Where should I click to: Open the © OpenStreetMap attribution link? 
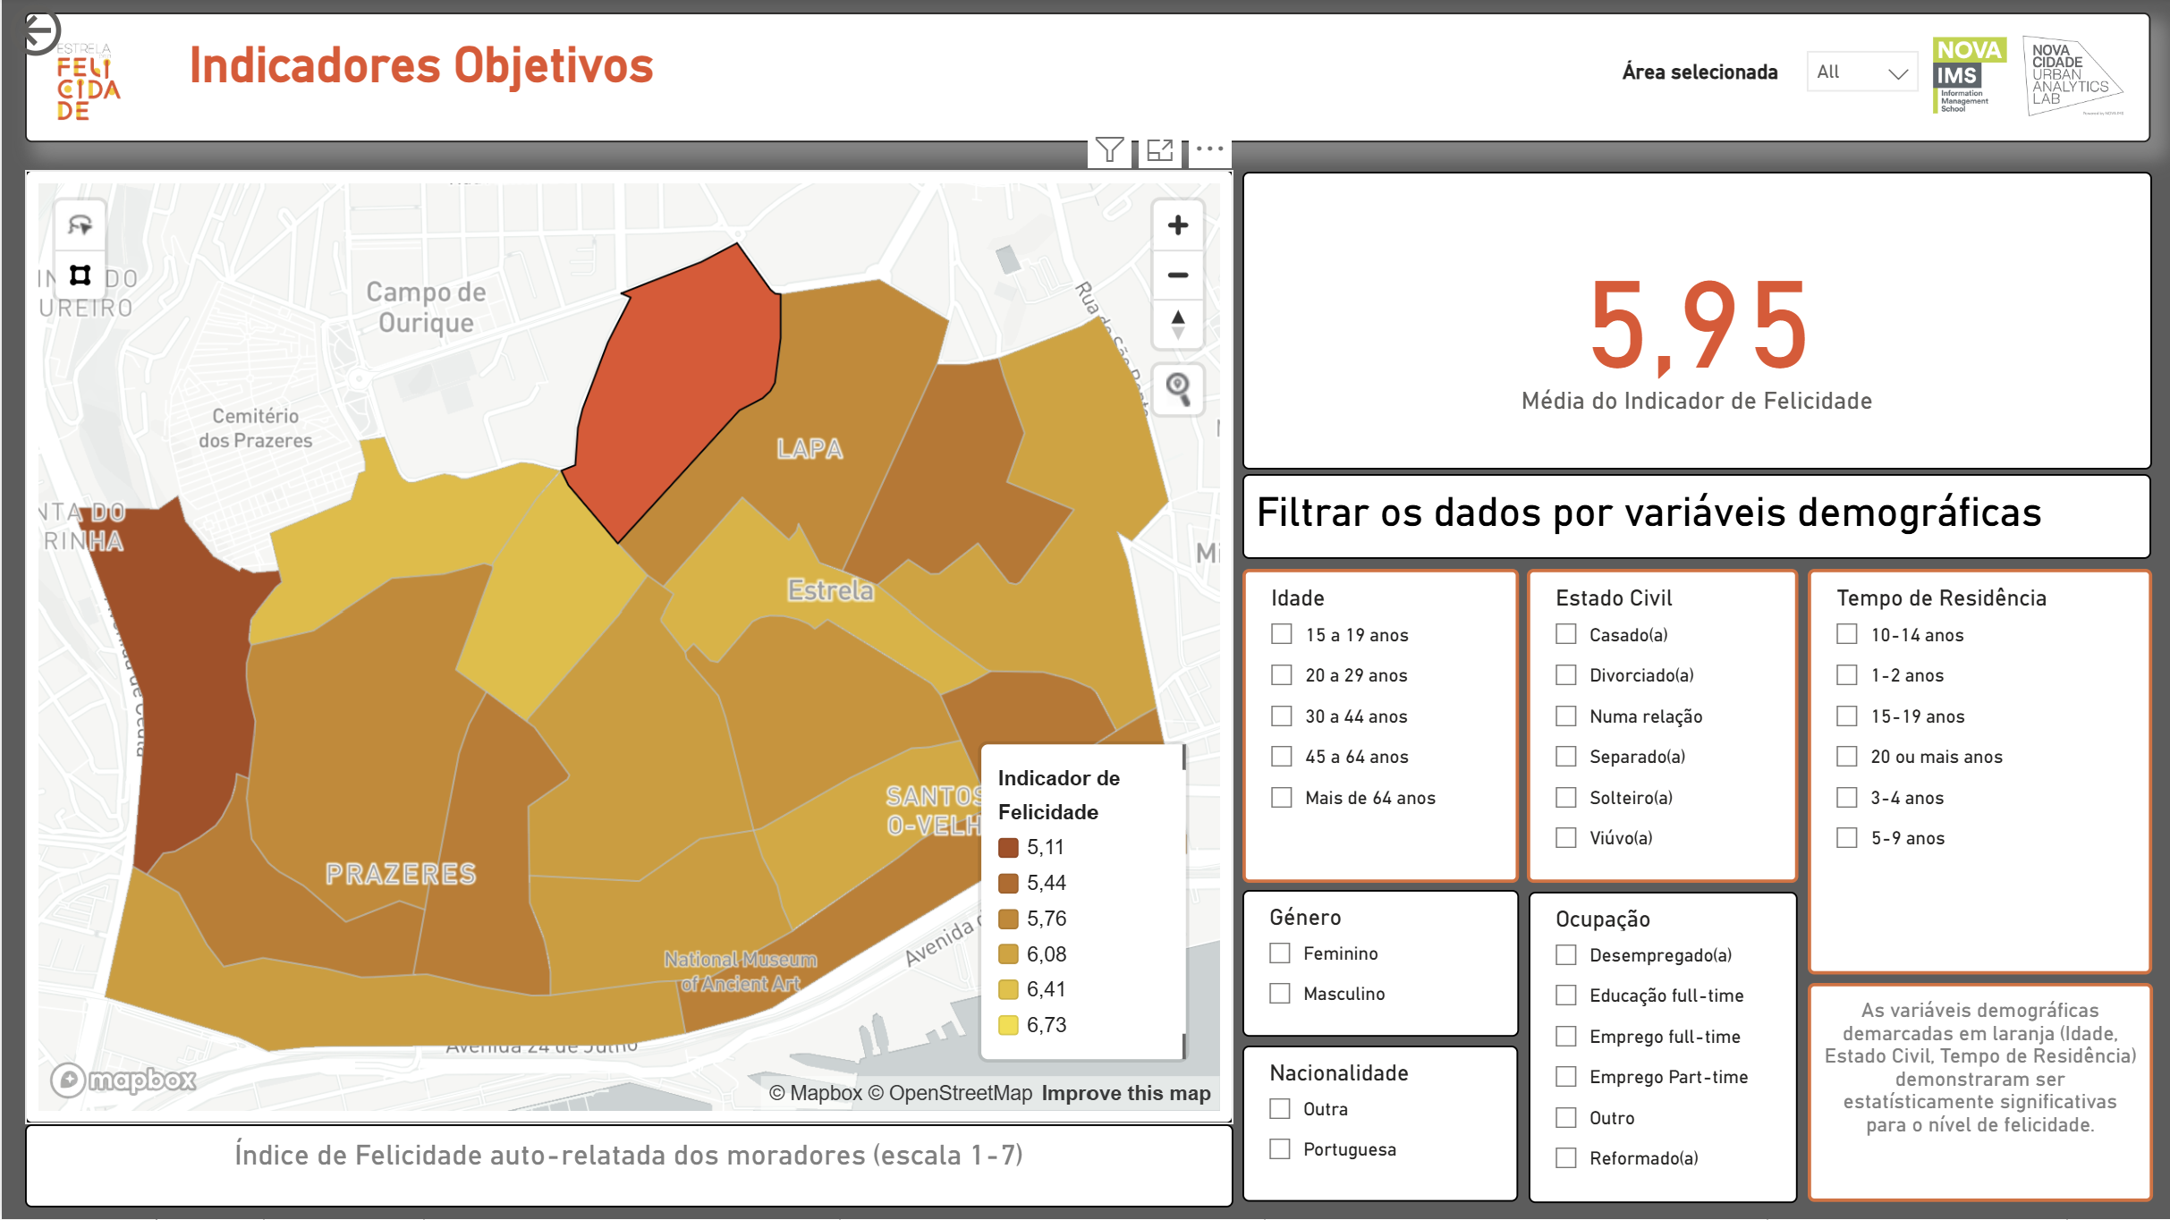pos(950,1093)
